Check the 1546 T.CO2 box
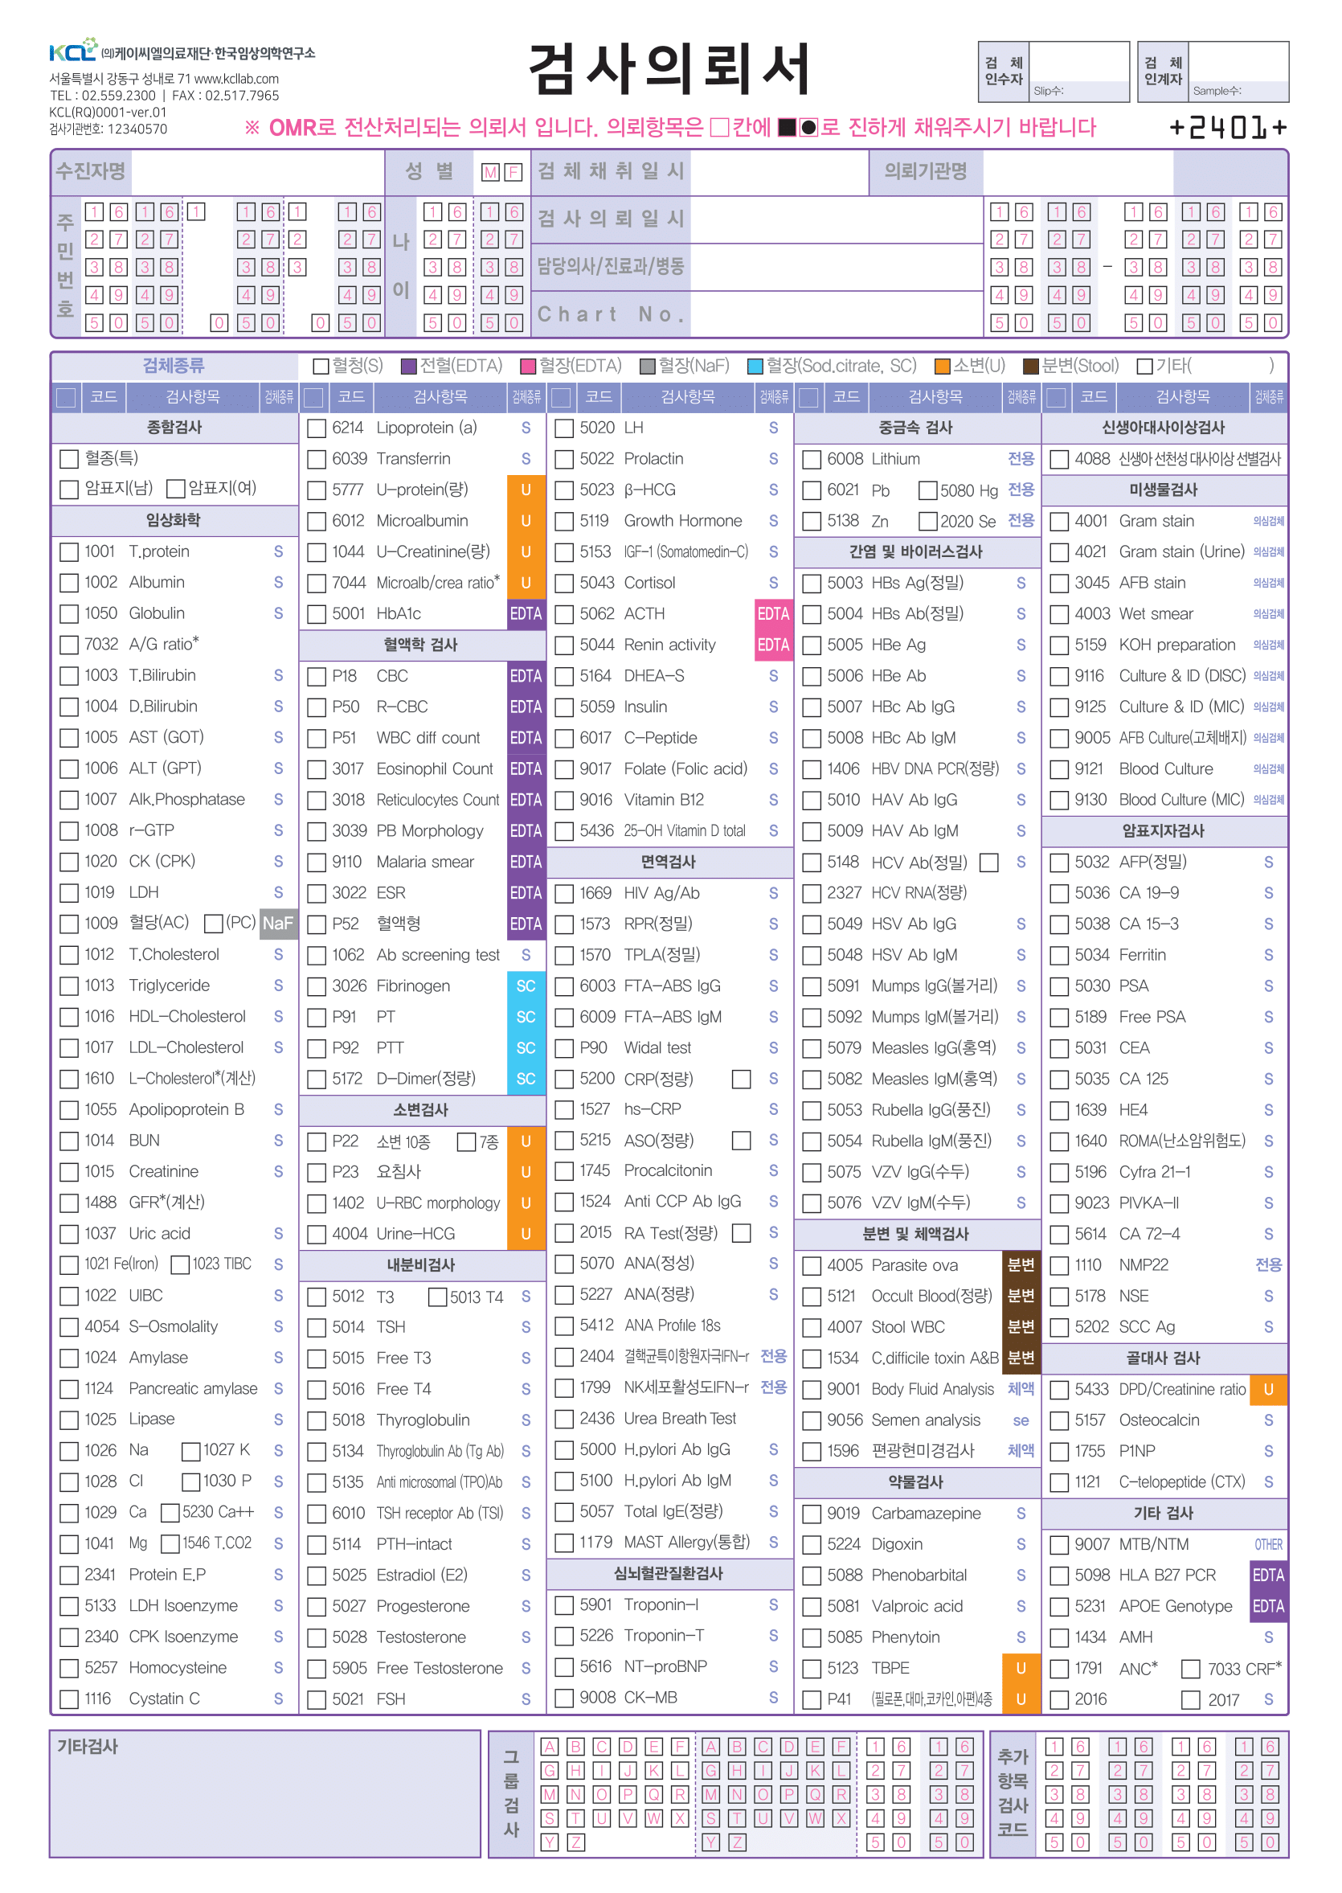 (170, 1544)
